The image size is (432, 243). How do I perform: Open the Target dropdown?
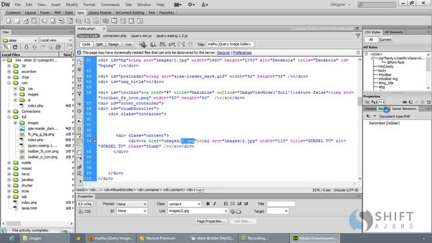(x=277, y=211)
